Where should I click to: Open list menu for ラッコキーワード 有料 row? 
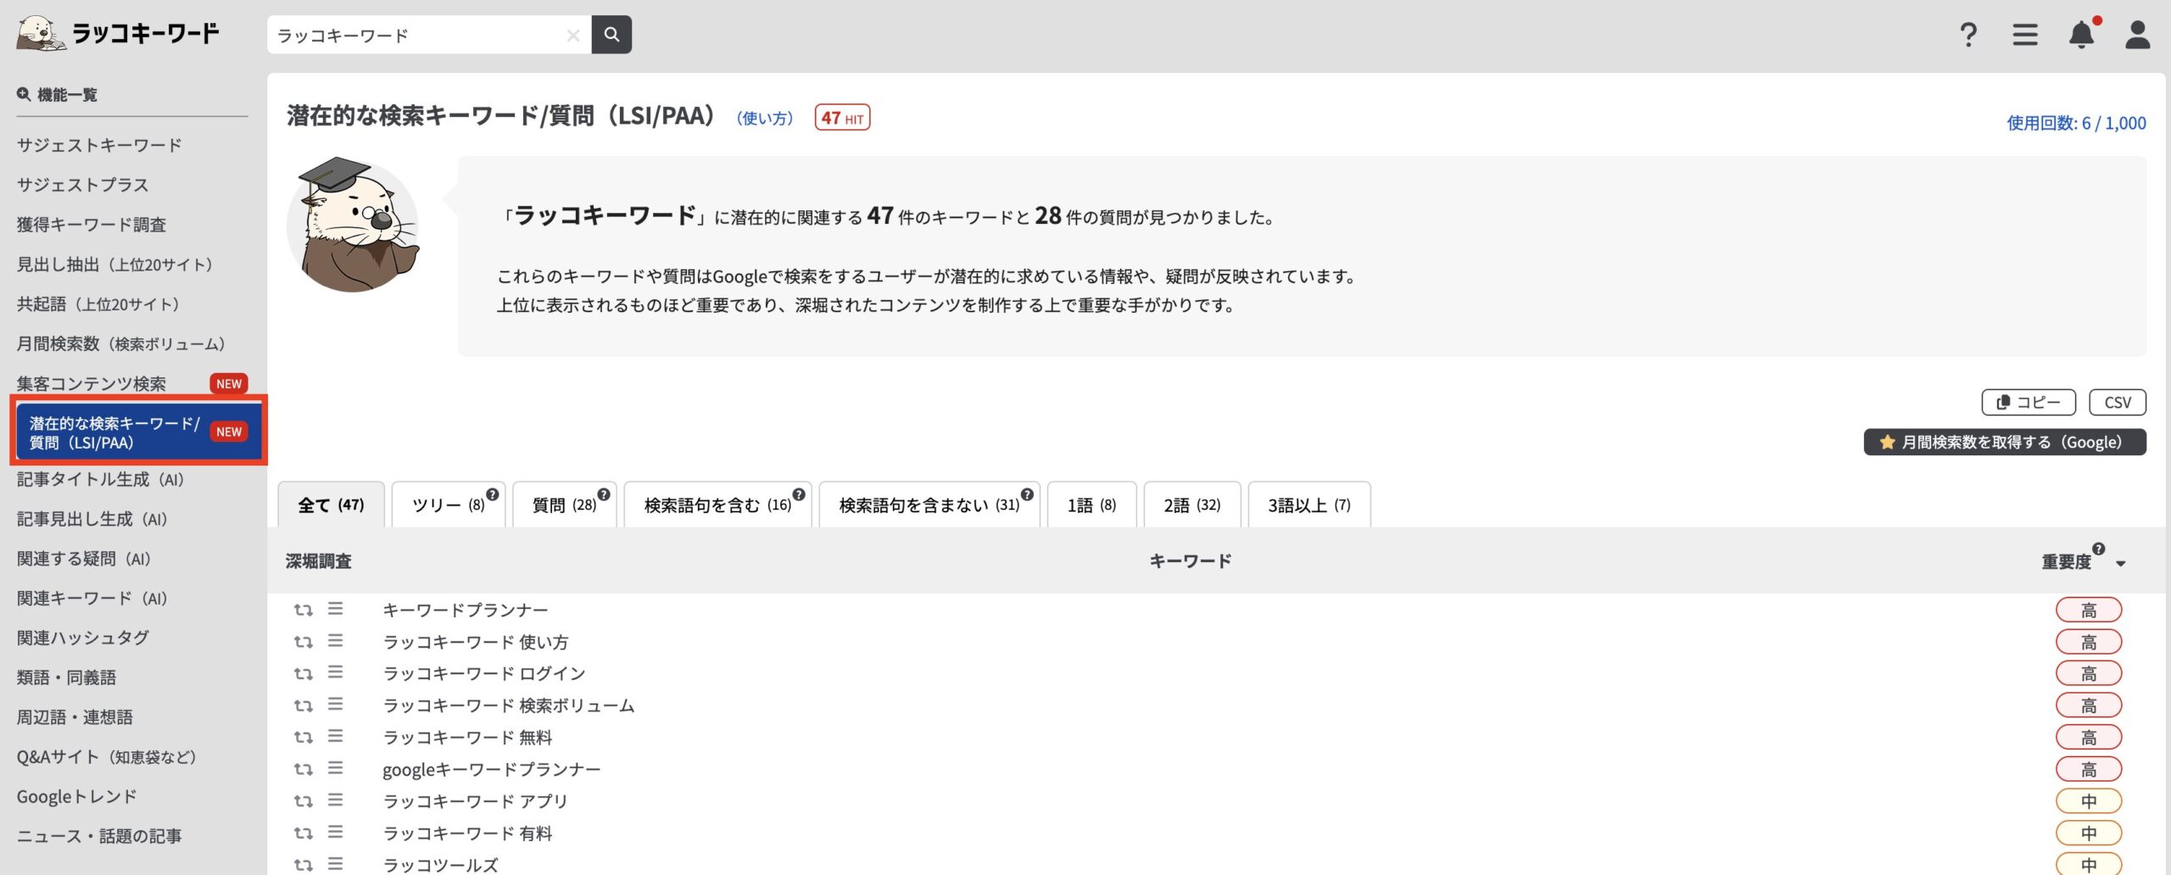336,832
